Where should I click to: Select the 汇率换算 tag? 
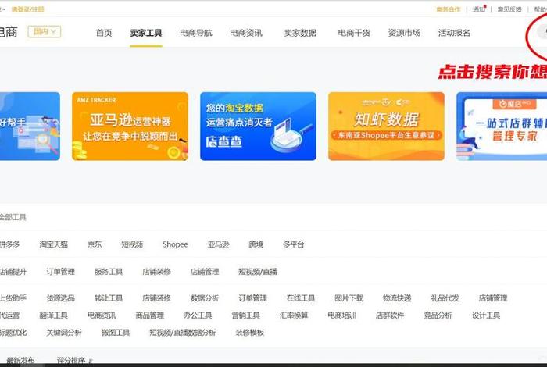pyautogui.click(x=294, y=315)
